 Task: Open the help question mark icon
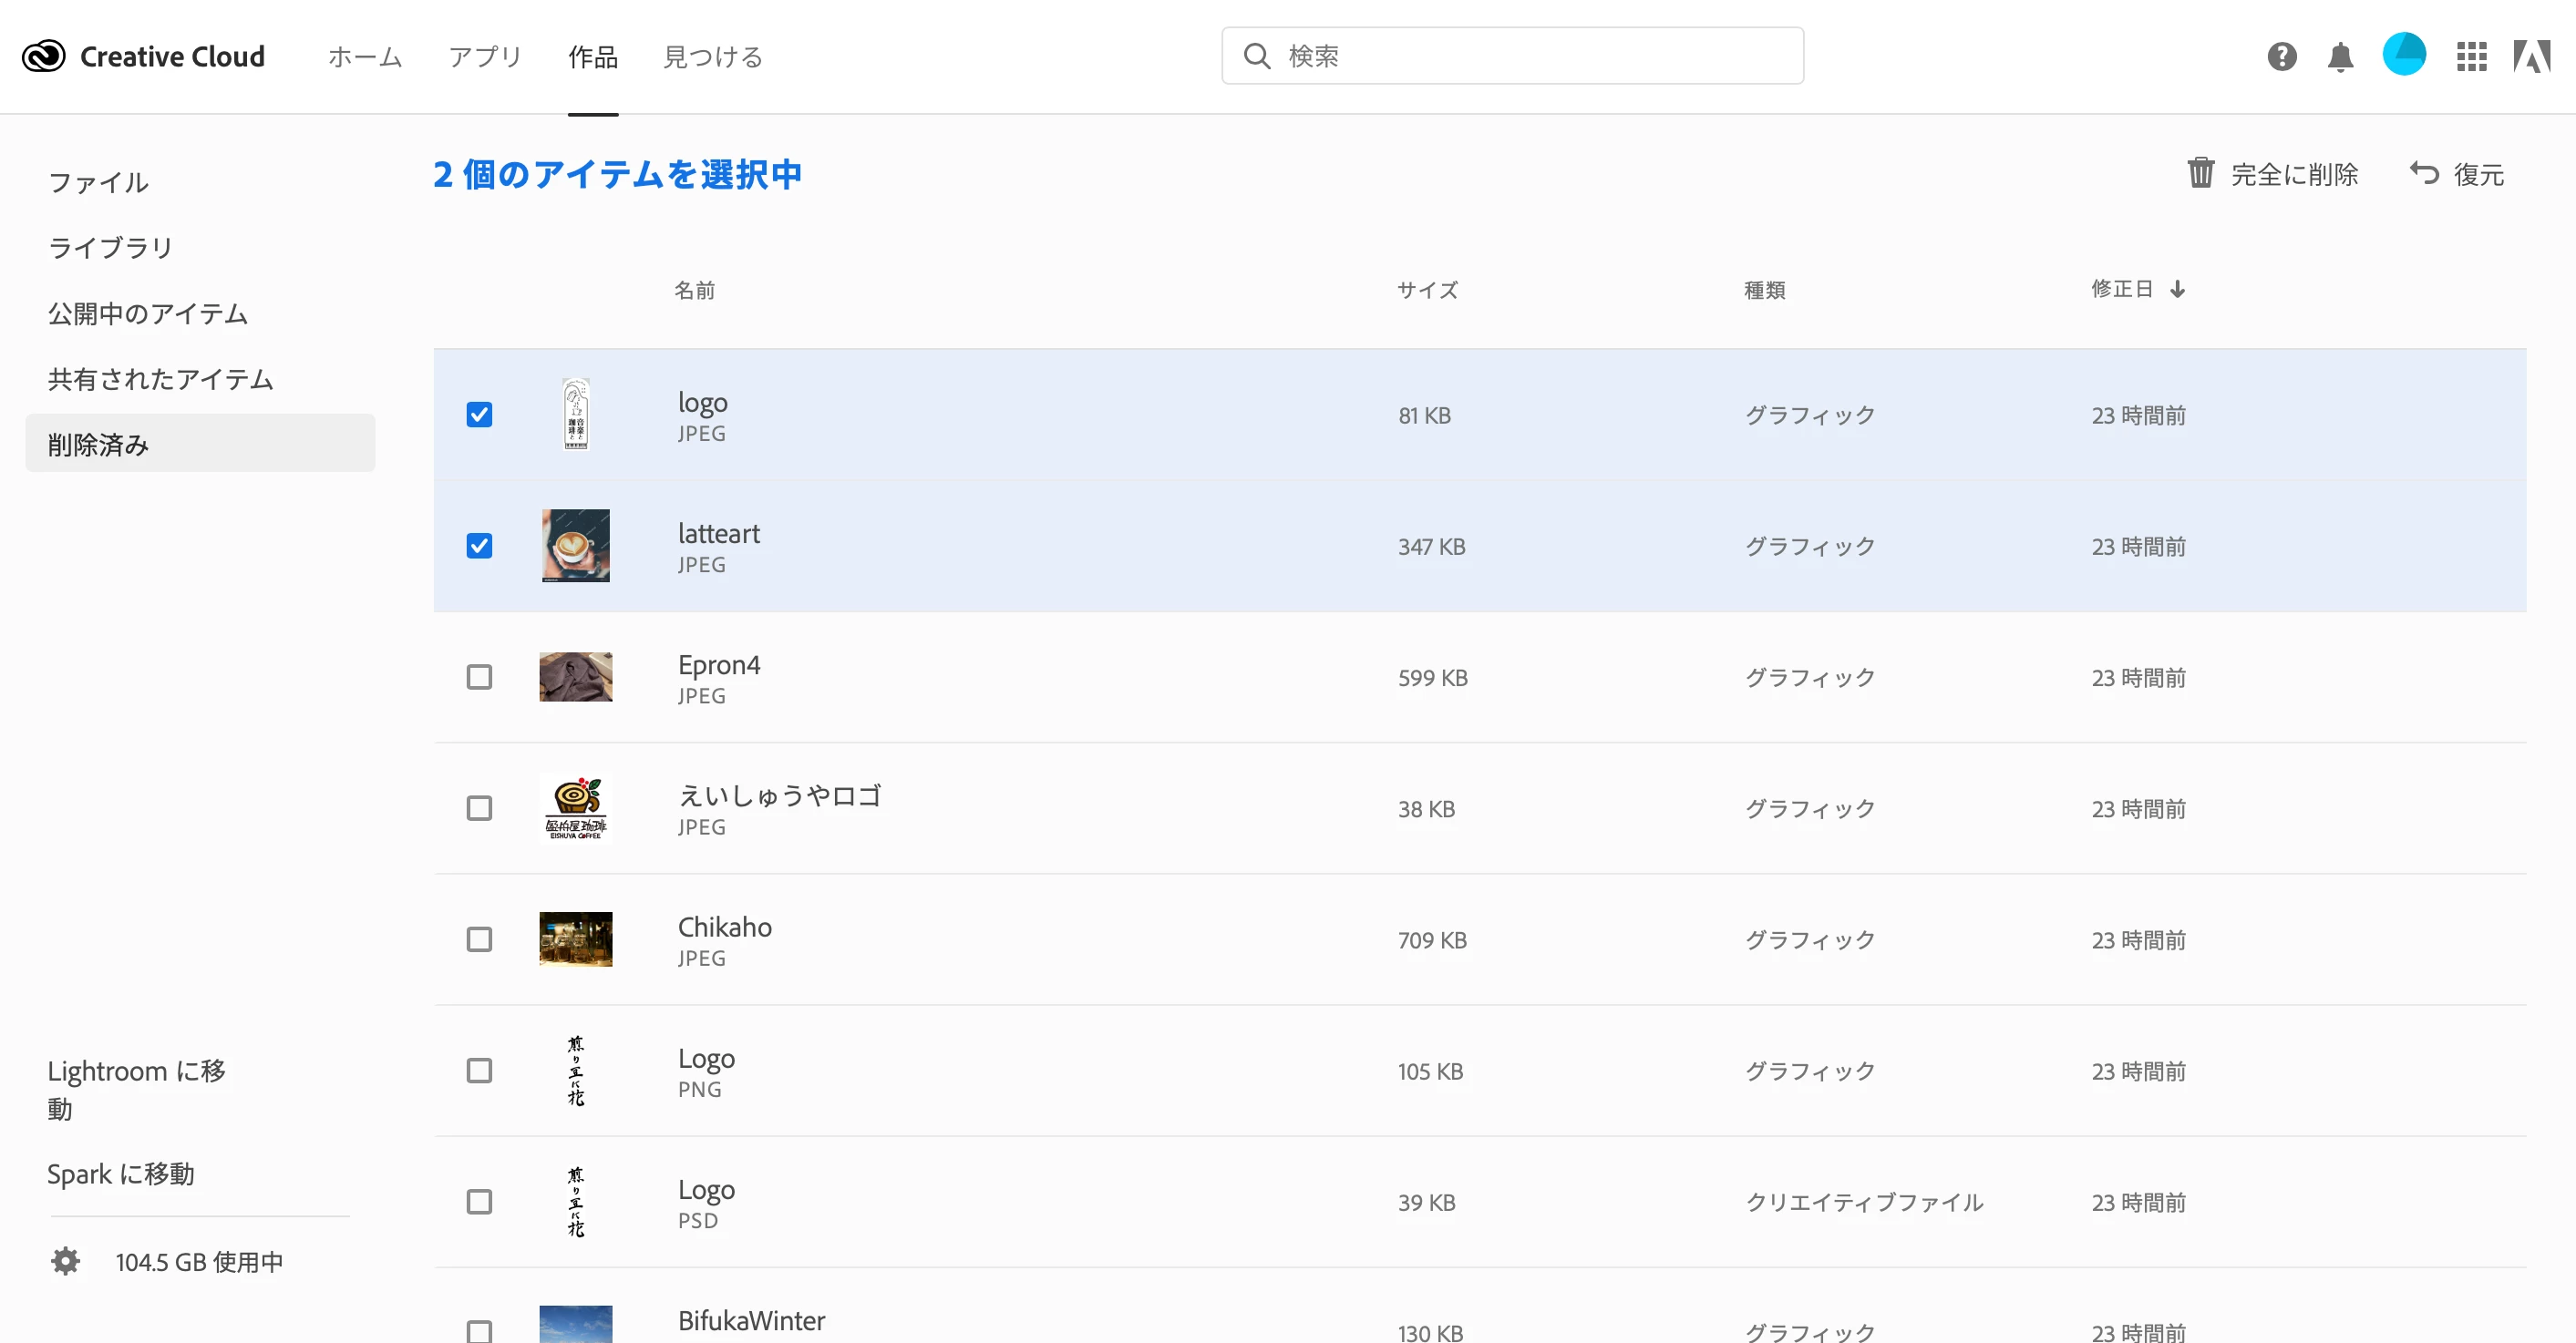point(2281,56)
